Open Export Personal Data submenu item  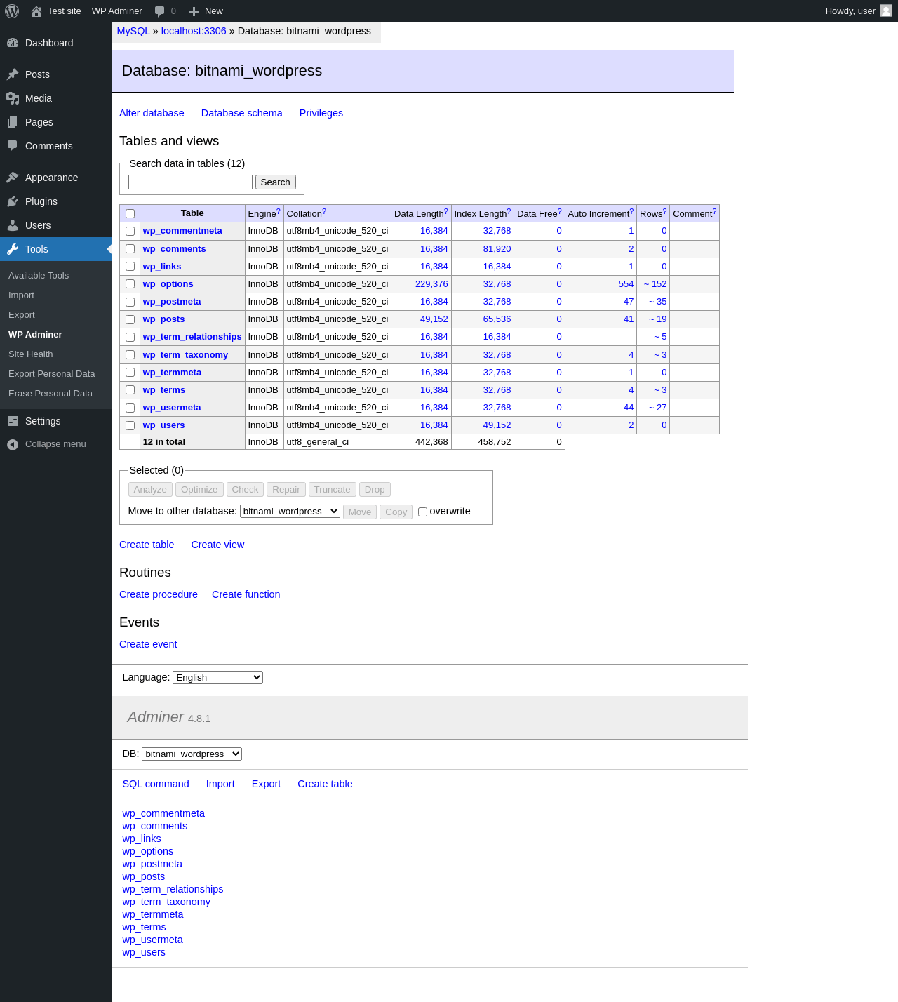[x=52, y=374]
